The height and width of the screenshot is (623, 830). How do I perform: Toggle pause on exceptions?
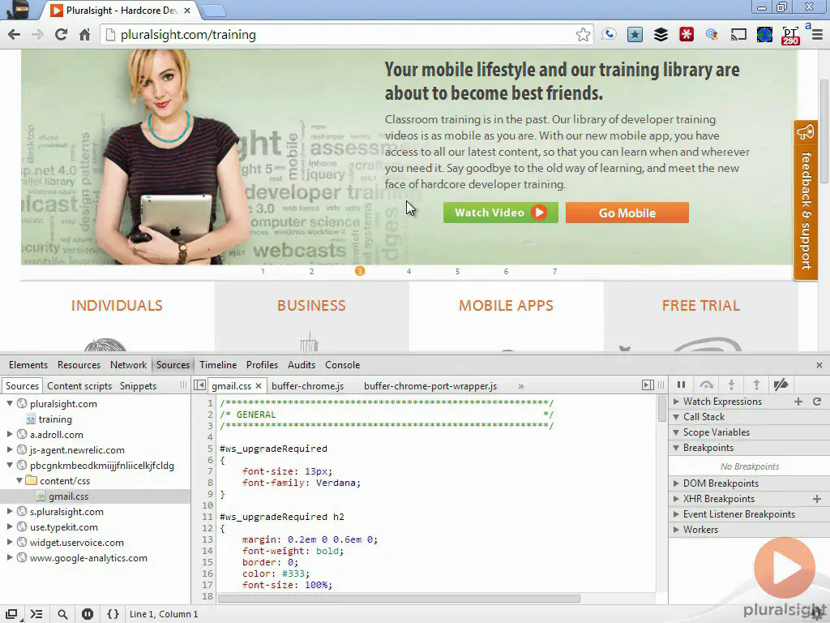88,614
